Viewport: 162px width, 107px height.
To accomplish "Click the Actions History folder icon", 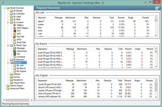I will pos(8,86).
